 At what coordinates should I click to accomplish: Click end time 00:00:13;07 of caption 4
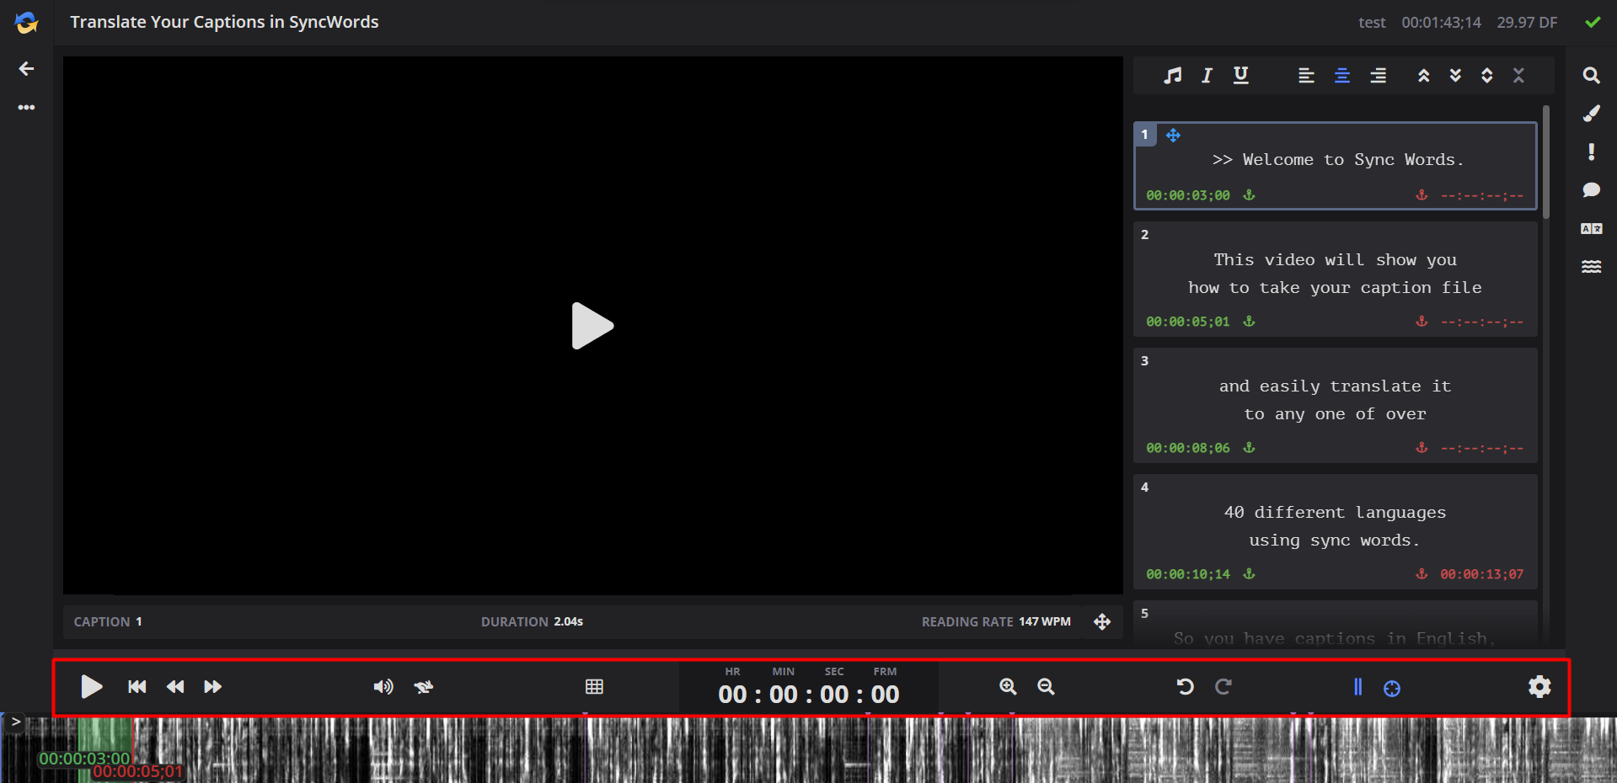click(x=1481, y=574)
